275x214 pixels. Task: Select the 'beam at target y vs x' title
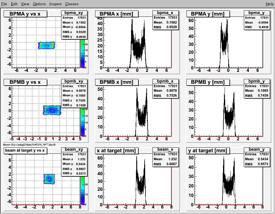25,150
